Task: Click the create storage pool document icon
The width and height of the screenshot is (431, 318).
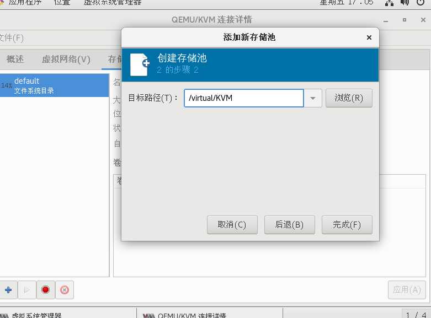Action: click(x=140, y=64)
